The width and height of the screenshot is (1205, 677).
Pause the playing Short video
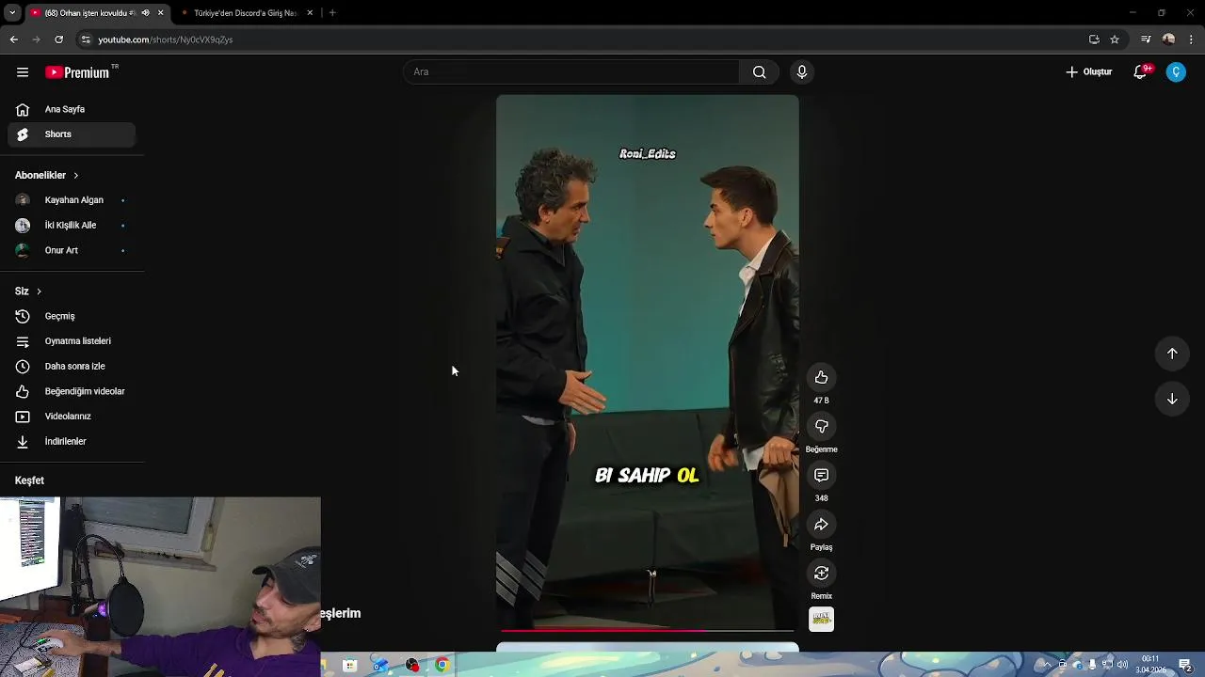pyautogui.click(x=648, y=362)
